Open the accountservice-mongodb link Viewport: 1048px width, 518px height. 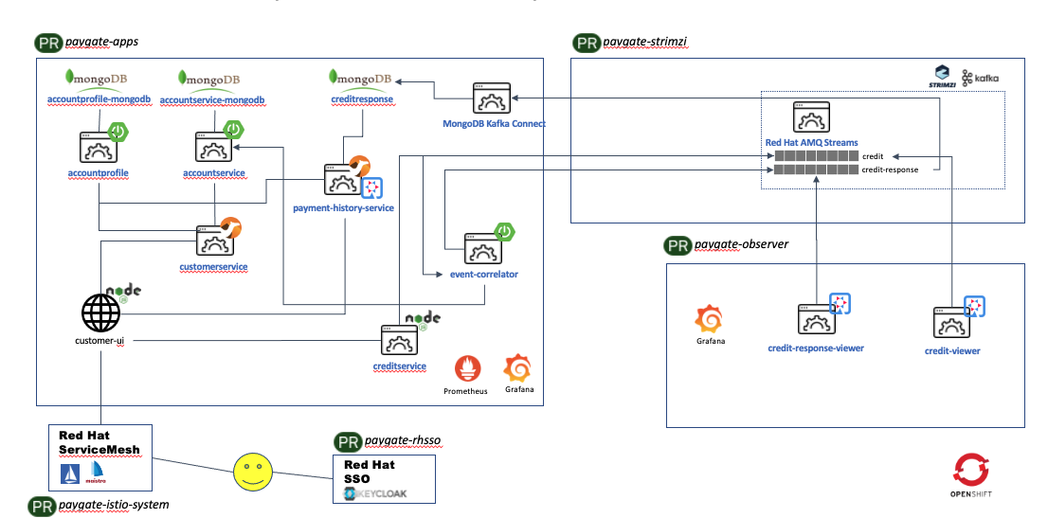(213, 100)
